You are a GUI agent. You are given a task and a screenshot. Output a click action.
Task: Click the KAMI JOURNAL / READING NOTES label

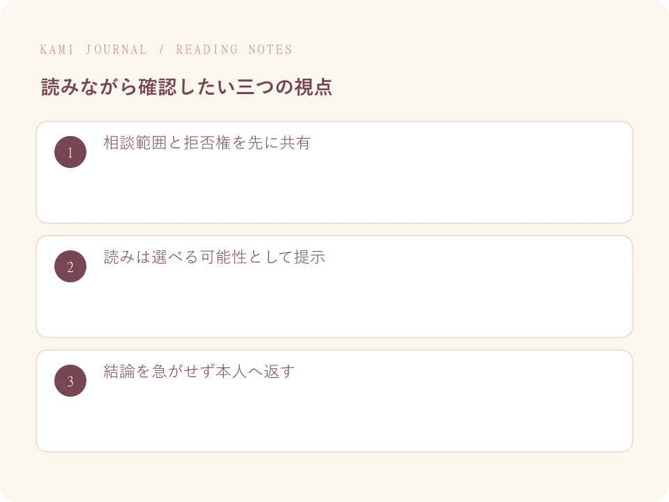(x=167, y=50)
